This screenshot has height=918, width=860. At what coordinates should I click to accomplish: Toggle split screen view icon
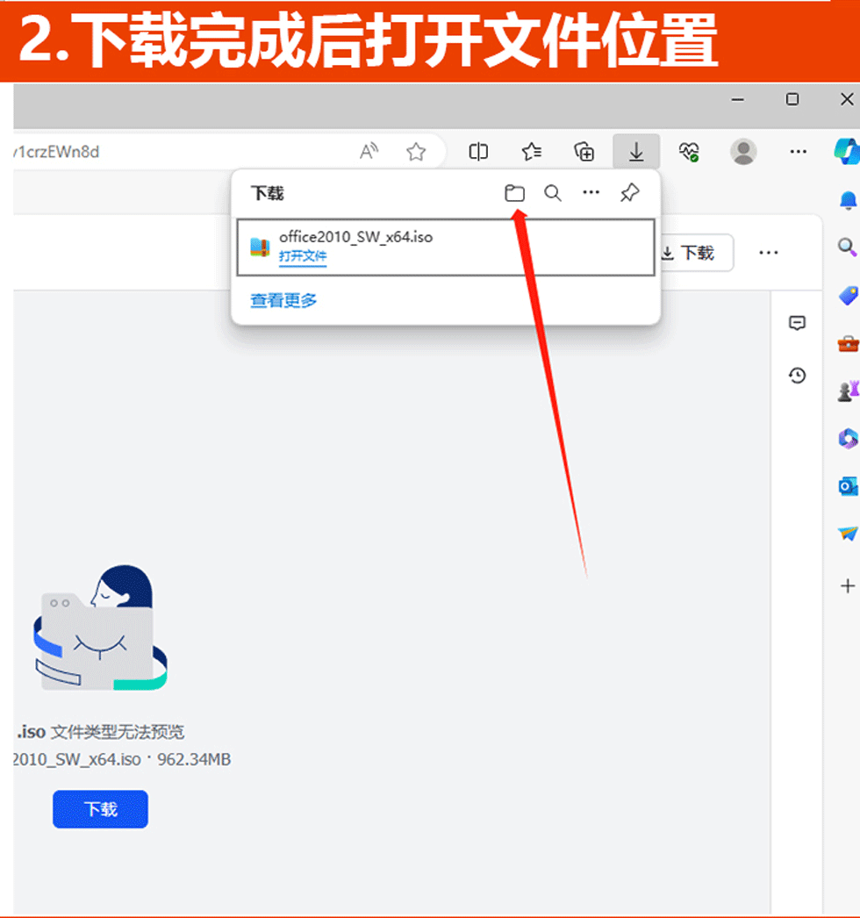tap(478, 152)
